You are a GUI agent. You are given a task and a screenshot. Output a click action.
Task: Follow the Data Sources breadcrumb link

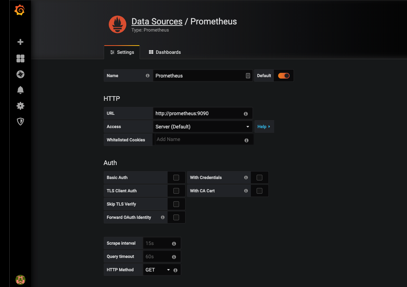click(x=157, y=21)
